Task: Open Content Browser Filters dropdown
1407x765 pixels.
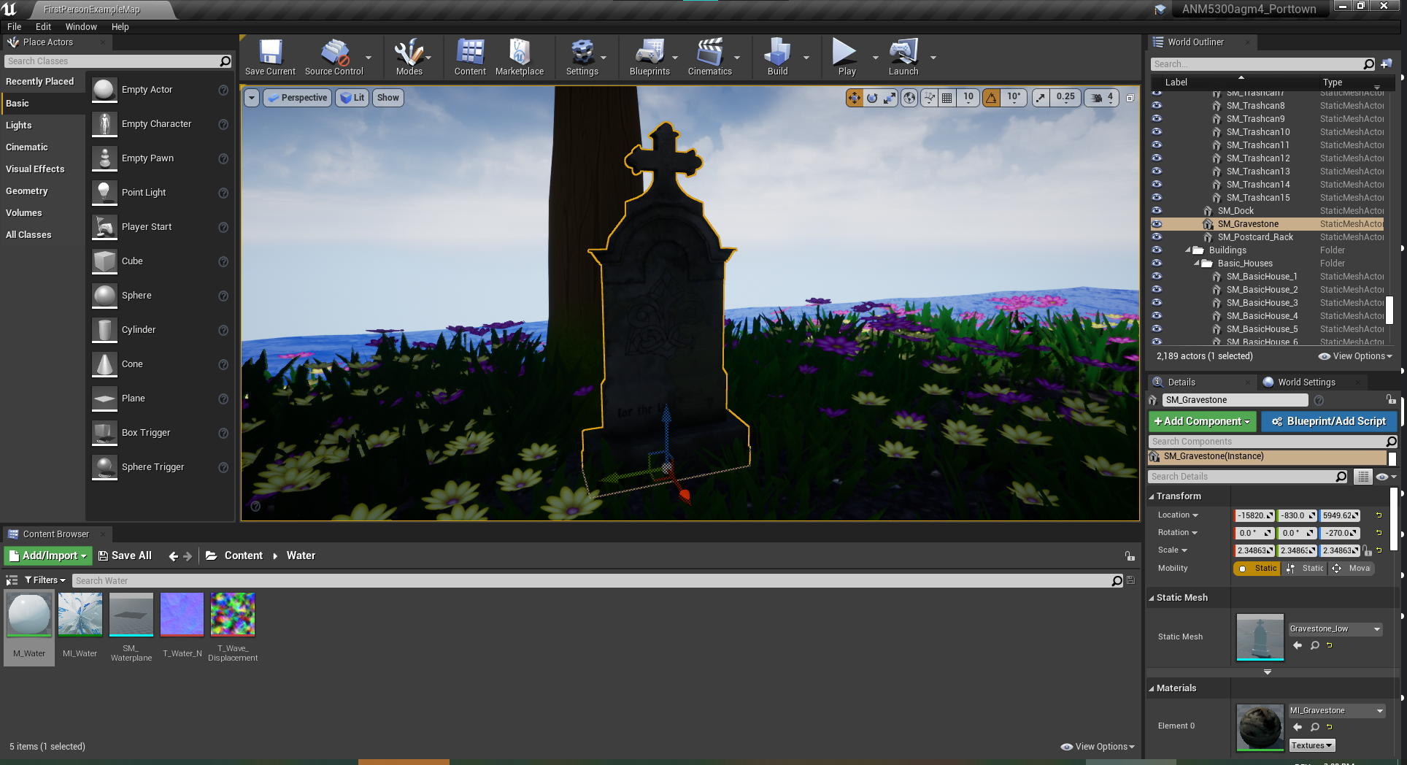Action: point(45,580)
